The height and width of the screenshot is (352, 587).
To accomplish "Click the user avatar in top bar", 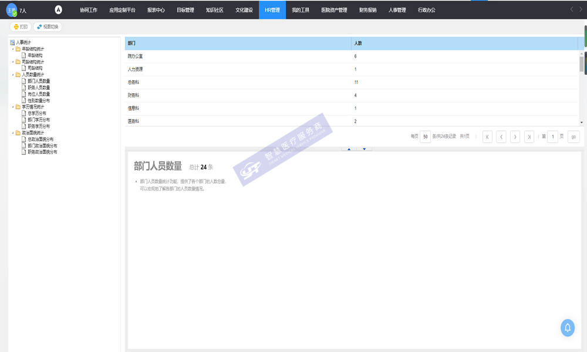I will (x=11, y=10).
